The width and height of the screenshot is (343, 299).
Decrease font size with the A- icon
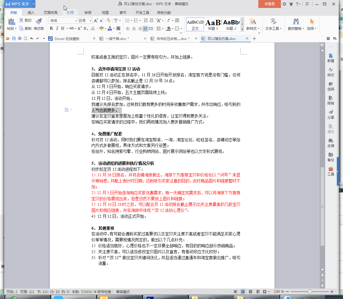coord(101,20)
